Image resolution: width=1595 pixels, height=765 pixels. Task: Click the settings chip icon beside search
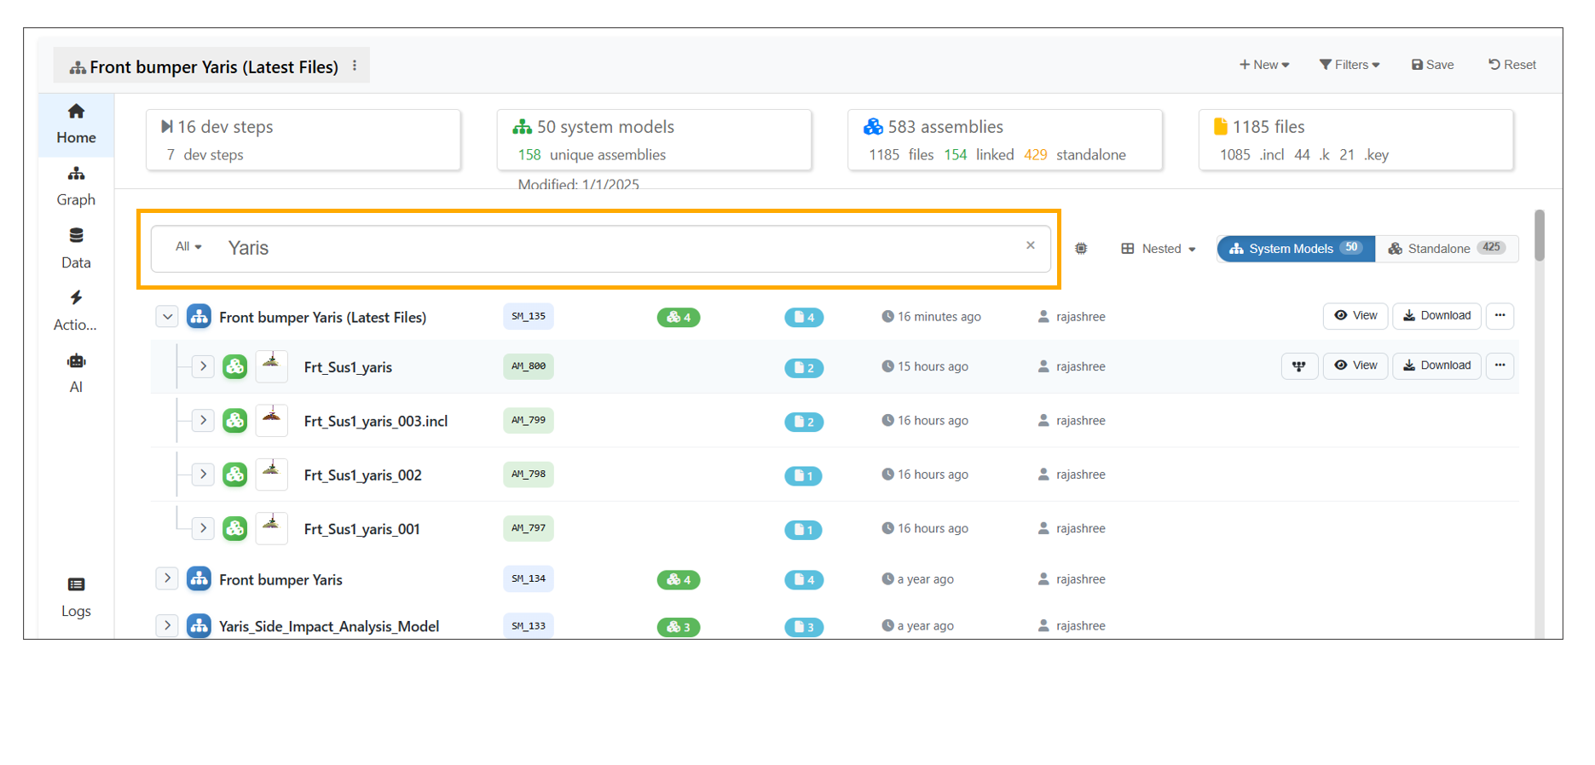click(1081, 249)
